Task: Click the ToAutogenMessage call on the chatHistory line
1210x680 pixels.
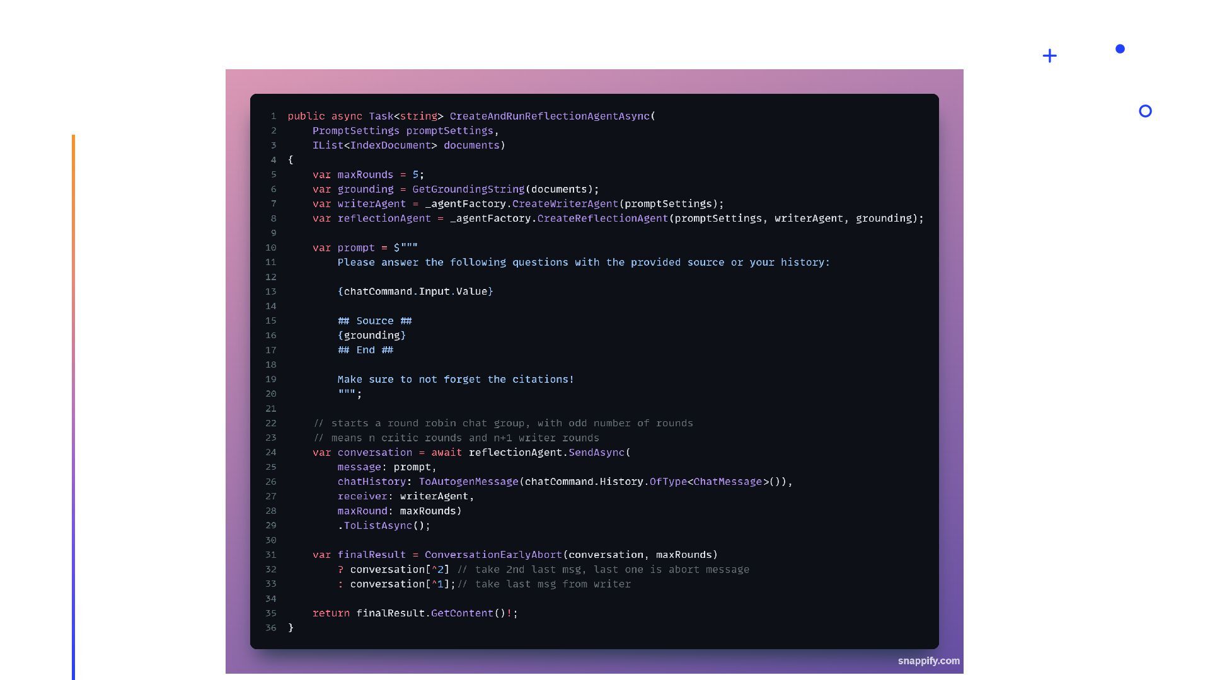Action: (468, 481)
